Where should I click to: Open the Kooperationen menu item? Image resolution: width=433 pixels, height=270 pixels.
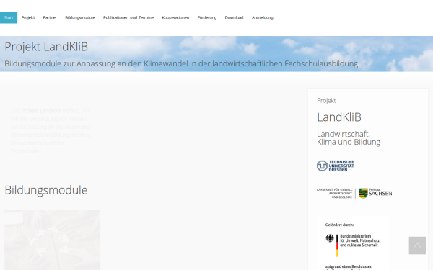[x=175, y=17]
